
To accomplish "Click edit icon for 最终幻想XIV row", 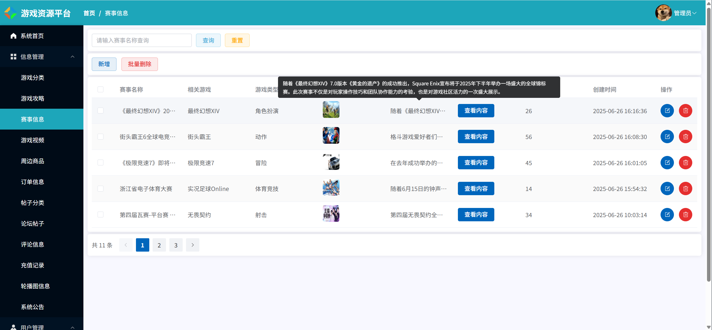I will point(667,111).
